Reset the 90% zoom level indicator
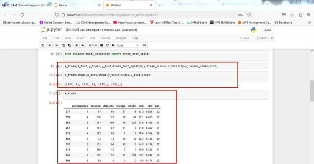Image resolution: width=314 pixels, height=164 pixels. click(x=240, y=15)
